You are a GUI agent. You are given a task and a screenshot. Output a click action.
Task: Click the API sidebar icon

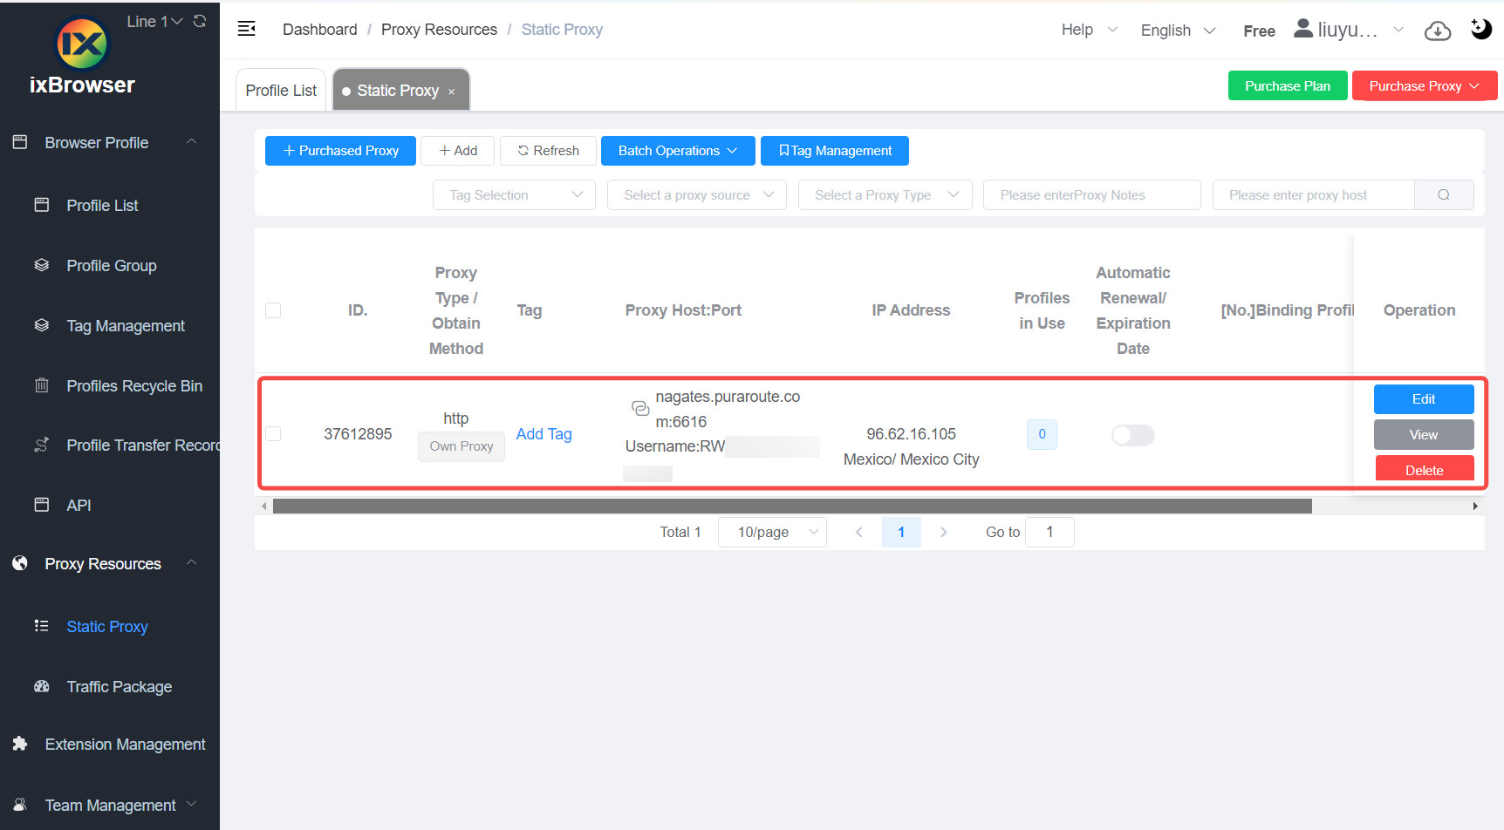(42, 505)
